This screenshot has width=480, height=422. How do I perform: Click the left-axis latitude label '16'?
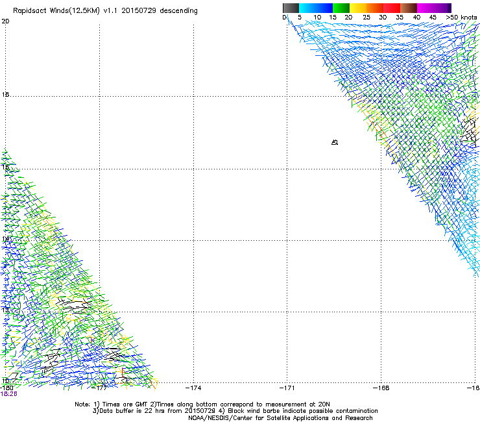click(5, 167)
